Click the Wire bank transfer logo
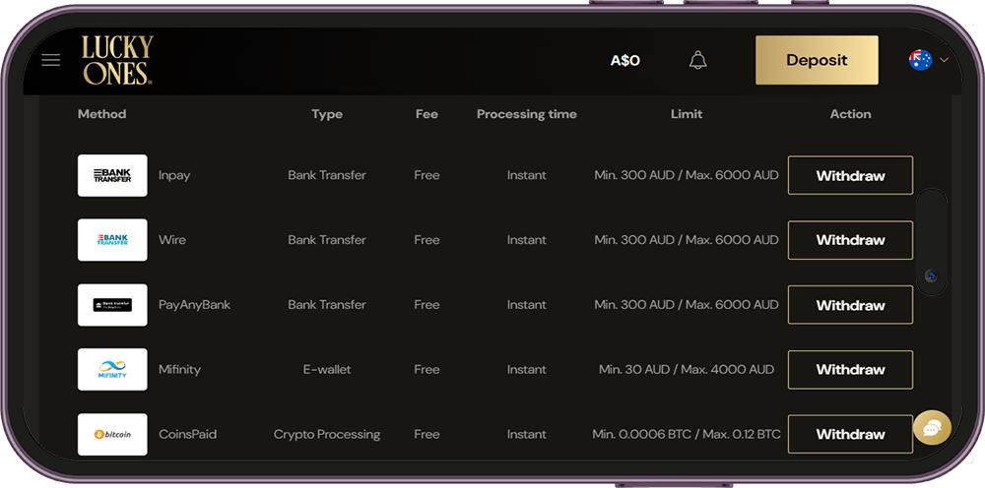The width and height of the screenshot is (985, 488). (x=112, y=240)
